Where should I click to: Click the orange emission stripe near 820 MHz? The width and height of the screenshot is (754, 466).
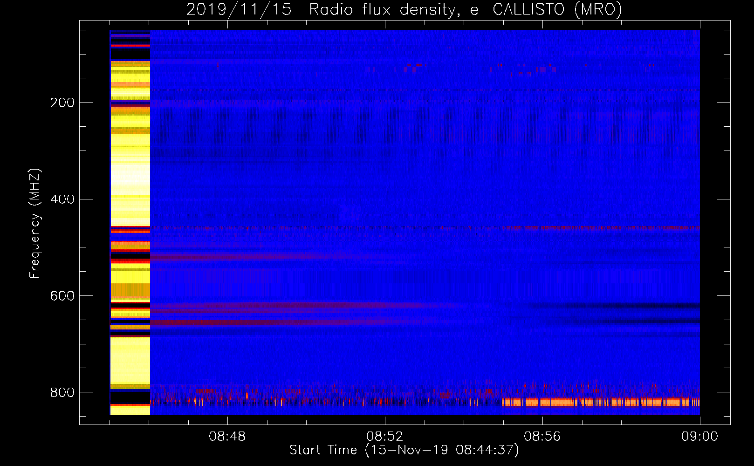pos(601,402)
